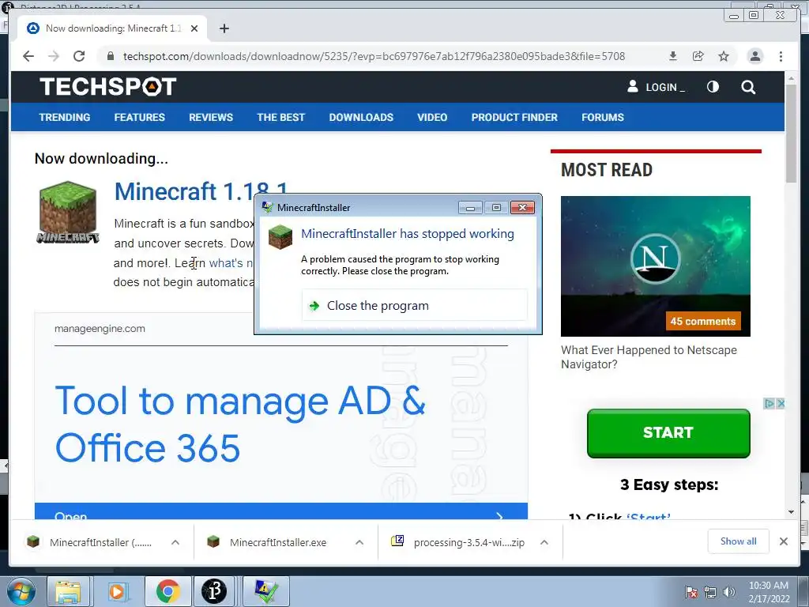Click the manageengine.com ad link
Viewport: 809px width, 607px height.
[x=100, y=328]
